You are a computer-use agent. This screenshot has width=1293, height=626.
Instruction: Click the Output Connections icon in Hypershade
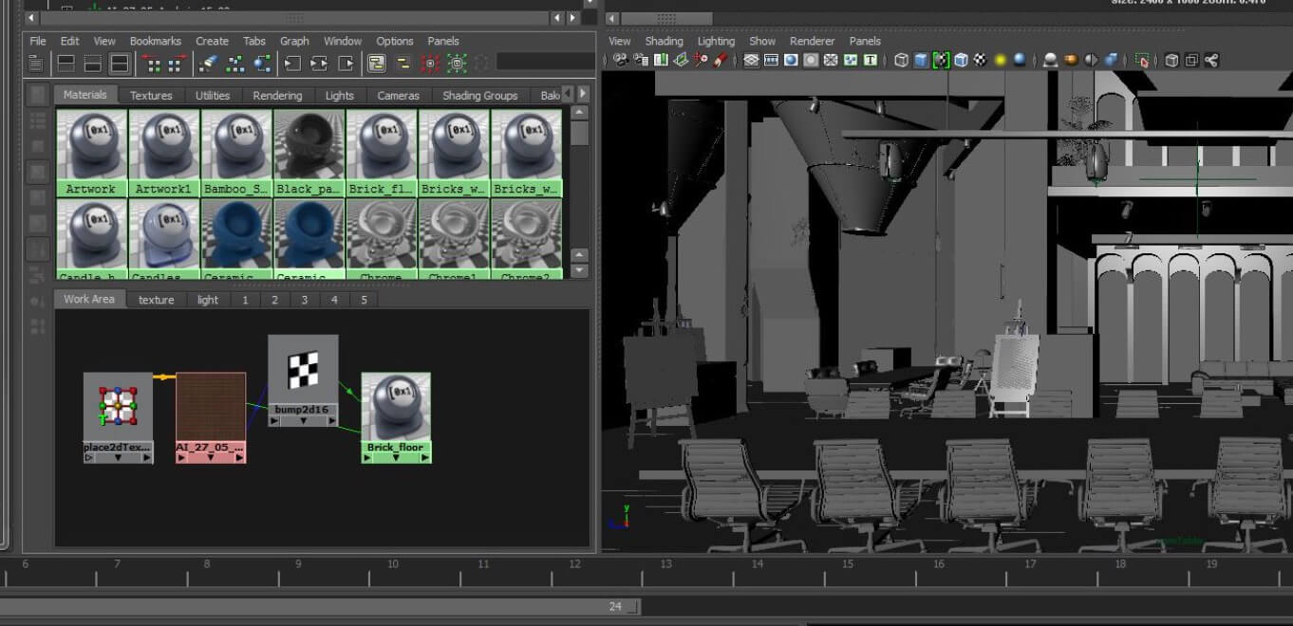click(346, 64)
